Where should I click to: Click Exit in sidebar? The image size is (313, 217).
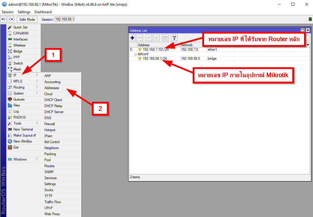[23, 147]
